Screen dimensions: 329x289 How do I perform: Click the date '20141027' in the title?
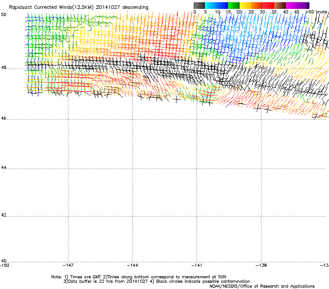coord(108,8)
